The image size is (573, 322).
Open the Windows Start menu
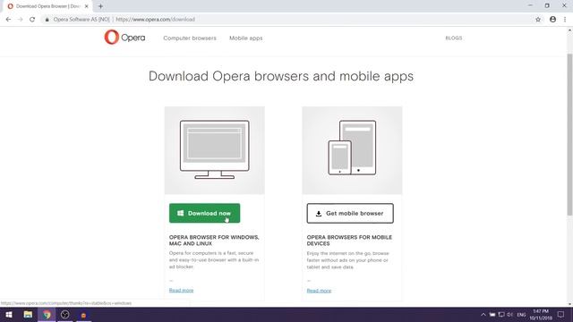pyautogui.click(x=9, y=314)
